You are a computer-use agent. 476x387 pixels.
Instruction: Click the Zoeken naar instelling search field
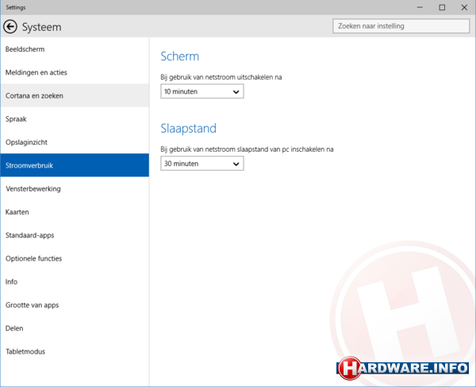(400, 26)
